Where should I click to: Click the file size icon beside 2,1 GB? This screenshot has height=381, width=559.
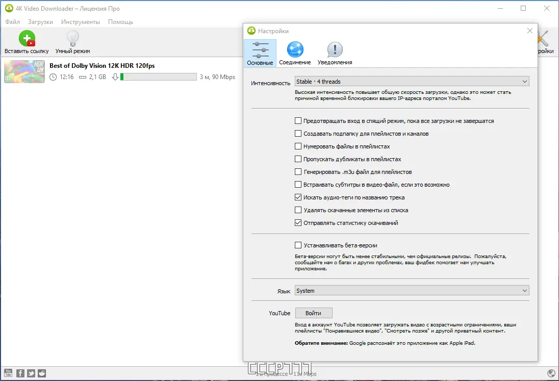[82, 77]
